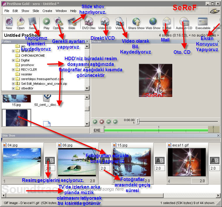Select the exca11.gif slide thumbnail
Viewport: 222px width, 207px height.
[x=187, y=162]
